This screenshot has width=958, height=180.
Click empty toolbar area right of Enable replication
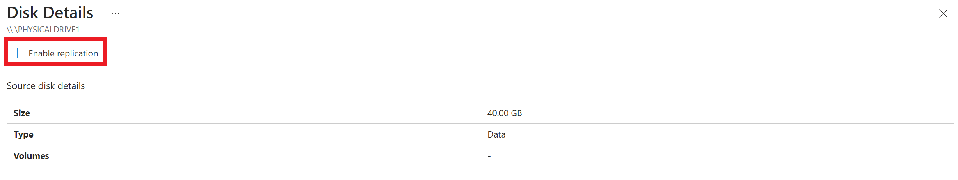[x=468, y=53]
